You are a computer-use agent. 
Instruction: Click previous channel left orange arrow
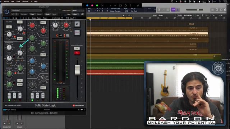click(57, 35)
